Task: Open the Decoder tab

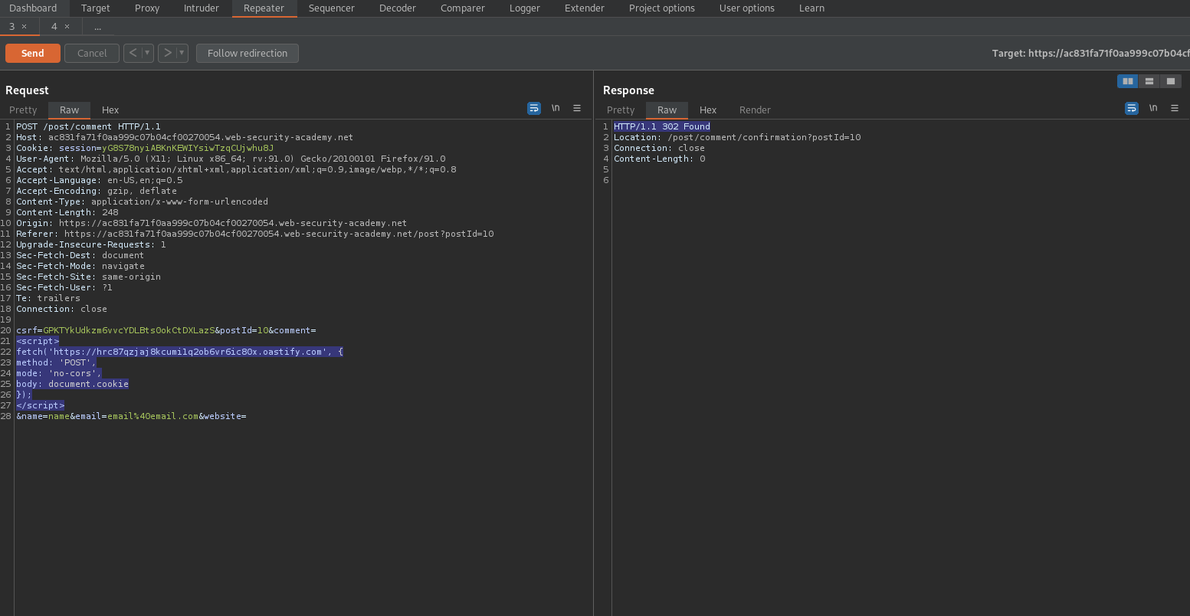Action: tap(398, 8)
